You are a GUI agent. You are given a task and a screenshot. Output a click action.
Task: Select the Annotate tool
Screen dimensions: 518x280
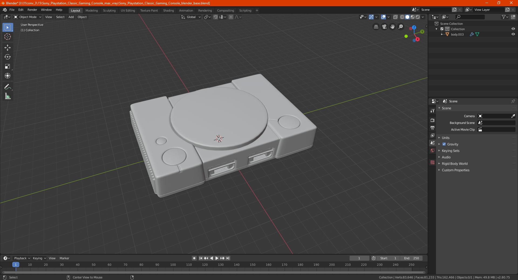click(8, 87)
